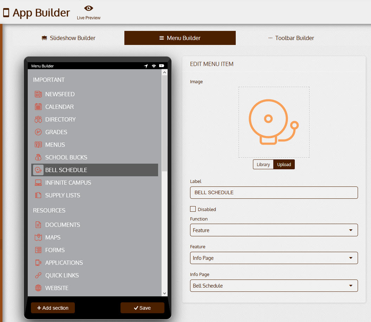The width and height of the screenshot is (371, 322).
Task: Click the Label input field
Action: coord(274,193)
